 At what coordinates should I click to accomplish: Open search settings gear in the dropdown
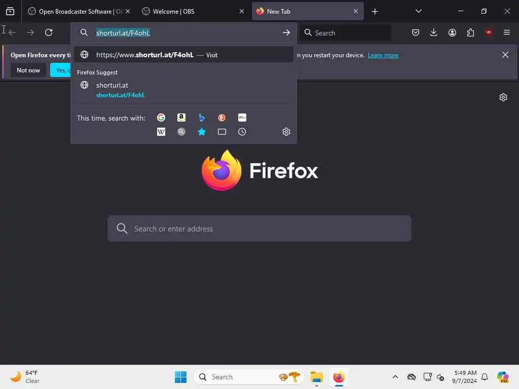[286, 132]
